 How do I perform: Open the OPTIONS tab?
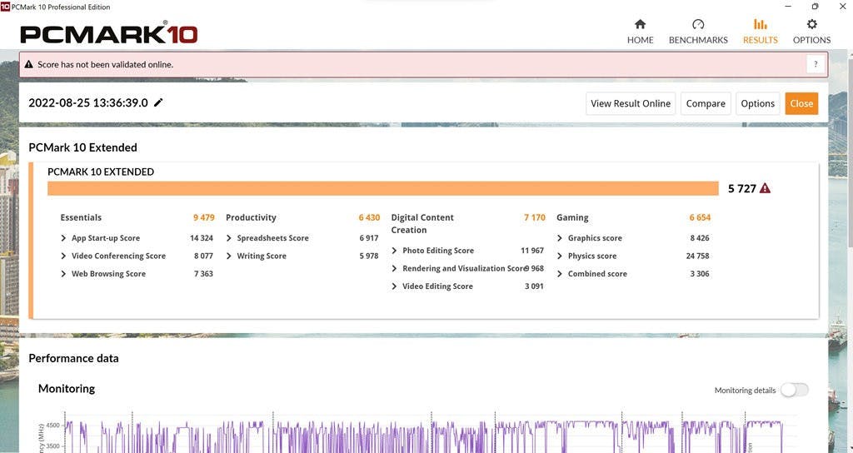tap(811, 32)
